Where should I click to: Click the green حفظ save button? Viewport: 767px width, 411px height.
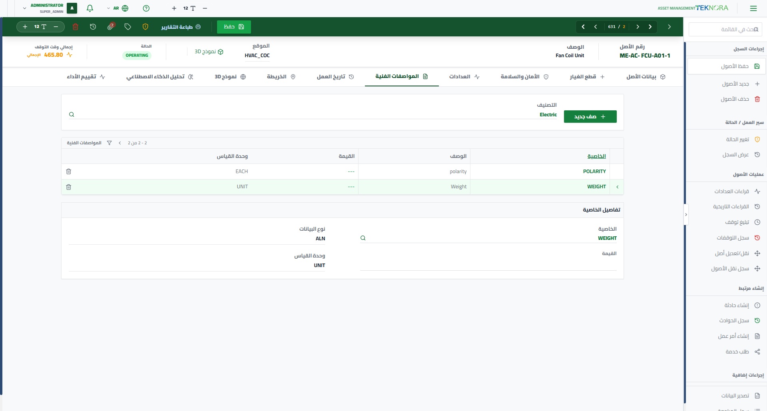[x=234, y=27]
